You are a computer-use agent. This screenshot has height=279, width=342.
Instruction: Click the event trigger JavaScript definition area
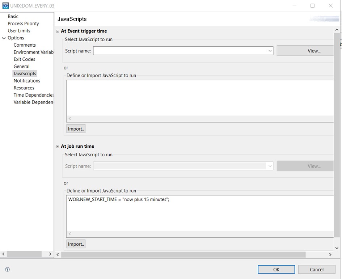tap(200, 98)
